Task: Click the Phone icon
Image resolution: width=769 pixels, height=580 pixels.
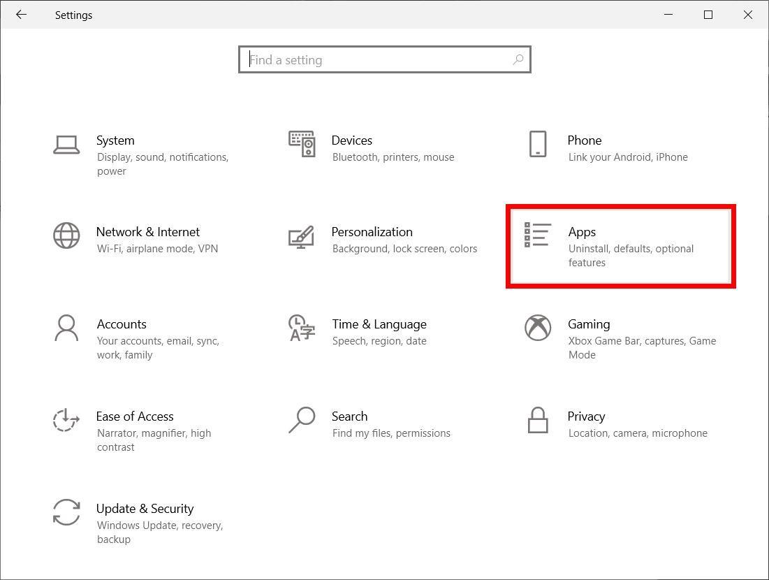Action: [x=538, y=144]
